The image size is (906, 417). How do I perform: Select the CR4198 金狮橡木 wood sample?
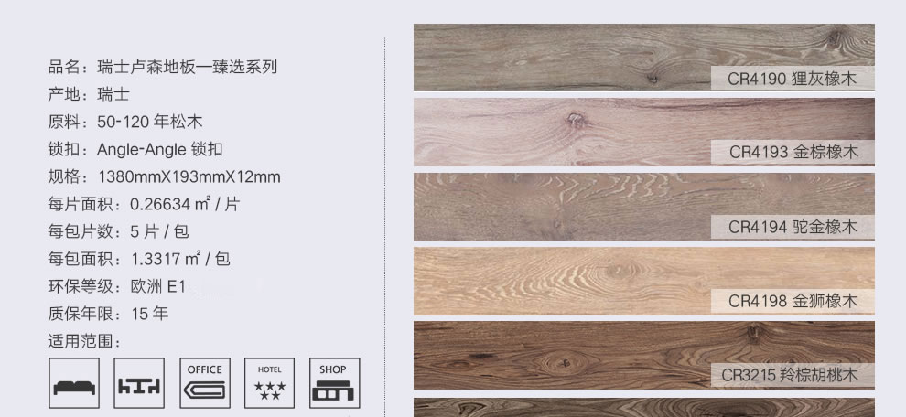(x=643, y=282)
